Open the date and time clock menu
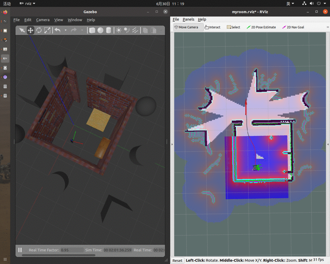330x264 pixels. 170,4
